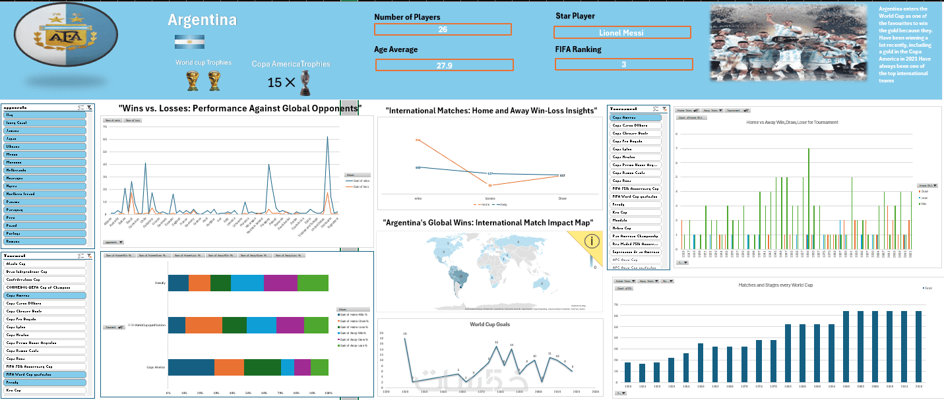Toggle Confederations Cup in left Tournament slicer
Image resolution: width=944 pixels, height=400 pixels.
click(x=45, y=279)
